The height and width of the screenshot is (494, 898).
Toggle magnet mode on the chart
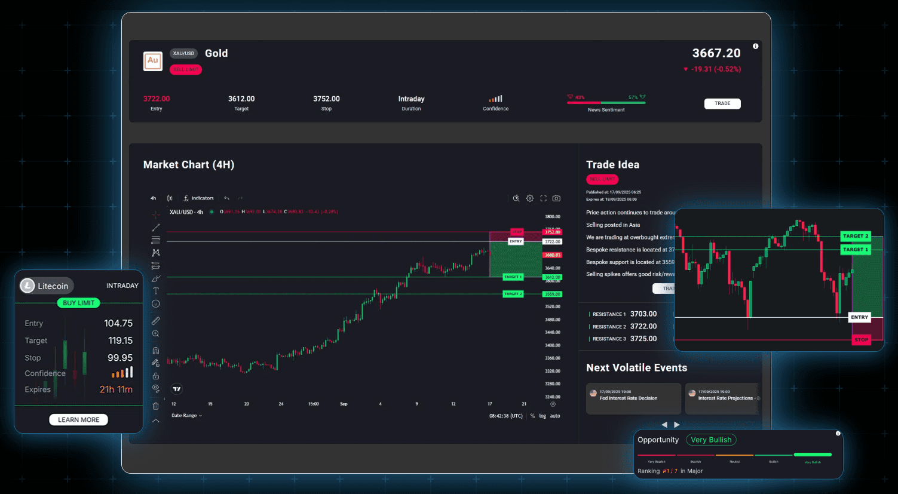point(156,351)
